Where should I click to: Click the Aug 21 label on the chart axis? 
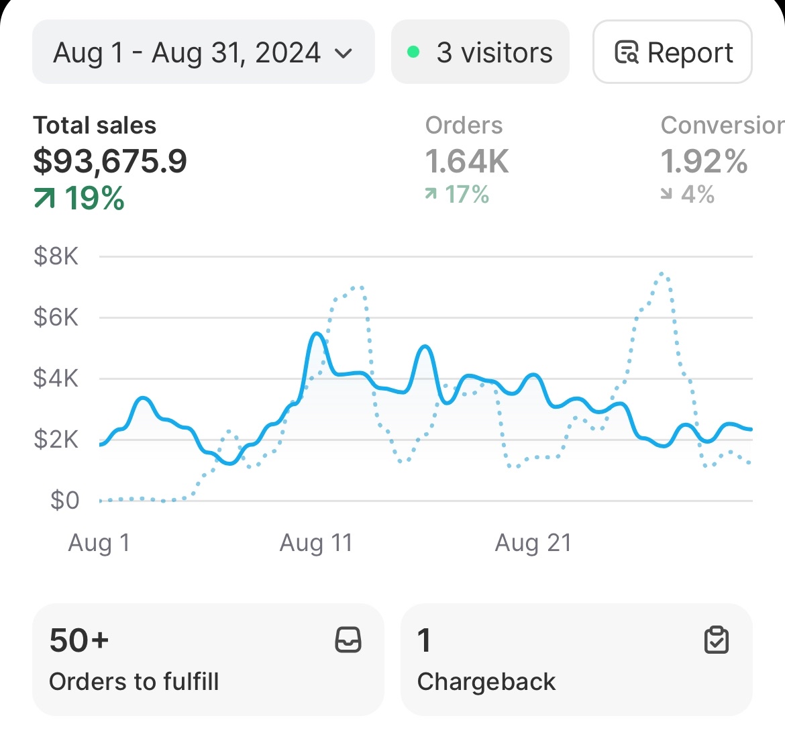tap(533, 542)
